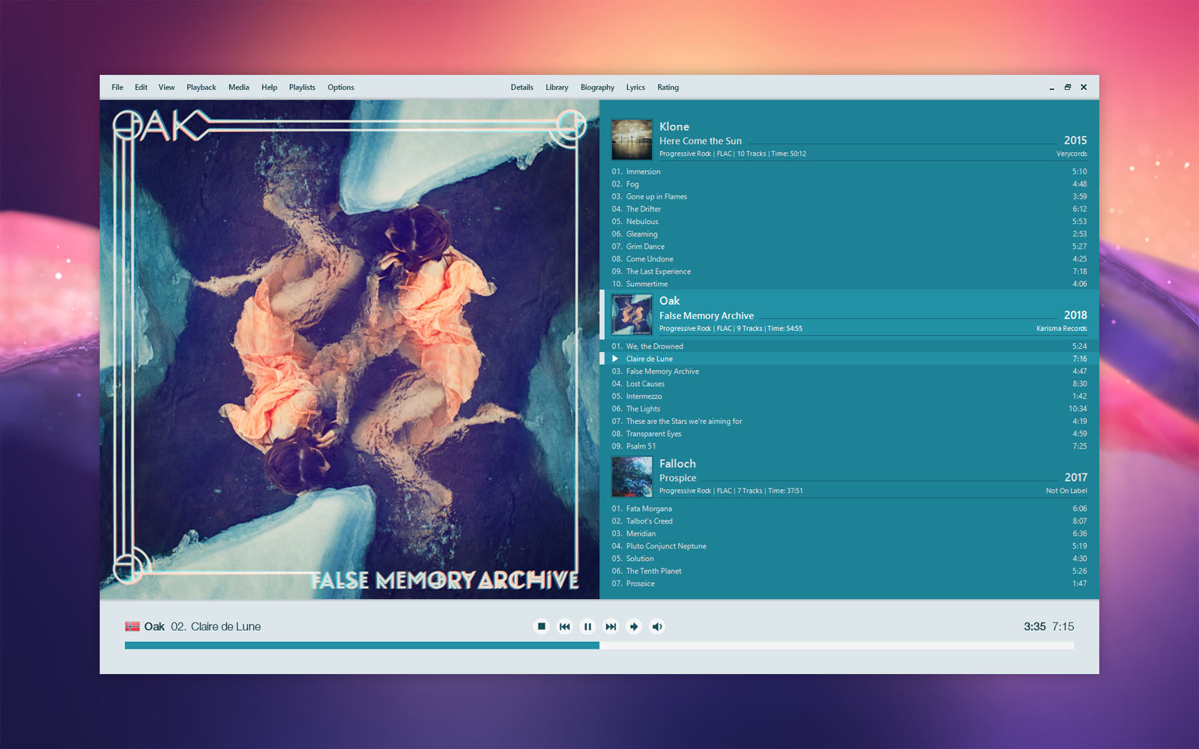This screenshot has height=749, width=1199.
Task: Select the track Prospice
Action: pyautogui.click(x=849, y=583)
